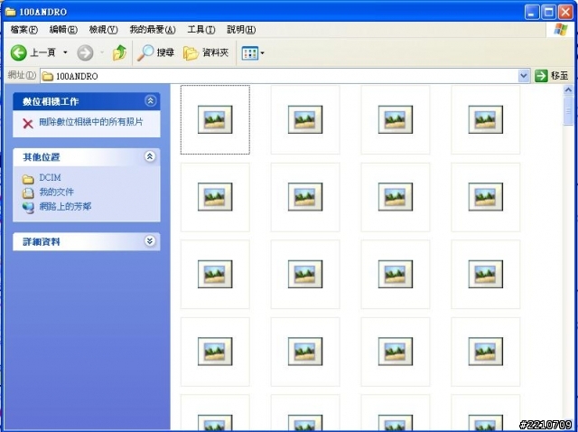Expand the 詳細資料 panel
This screenshot has width=578, height=432.
pyautogui.click(x=150, y=241)
